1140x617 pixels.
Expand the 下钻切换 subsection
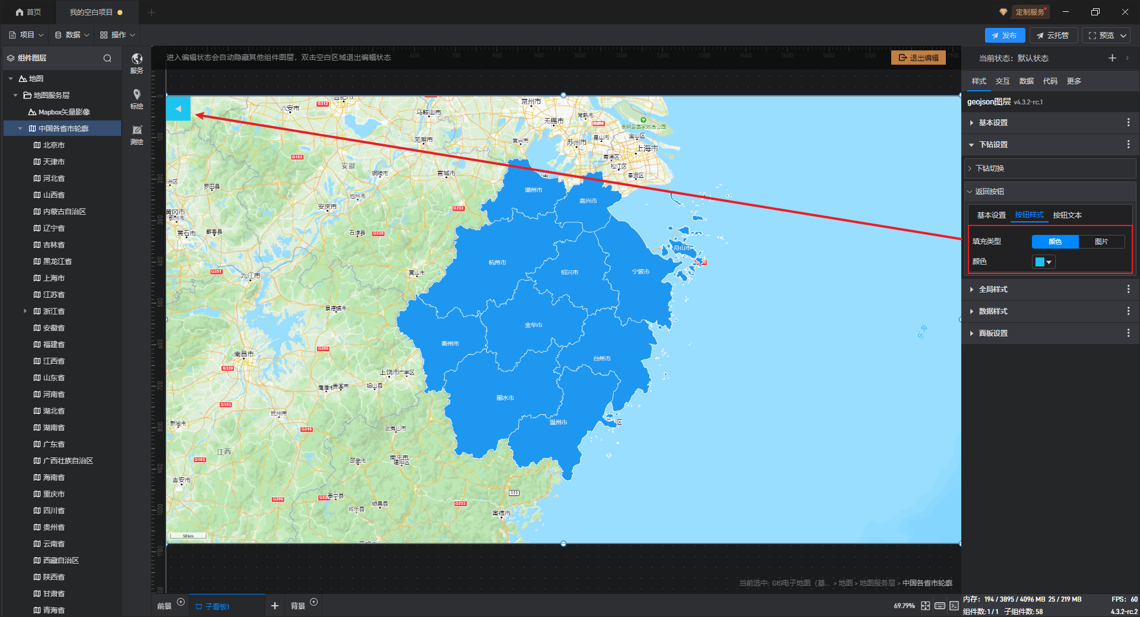pyautogui.click(x=970, y=168)
